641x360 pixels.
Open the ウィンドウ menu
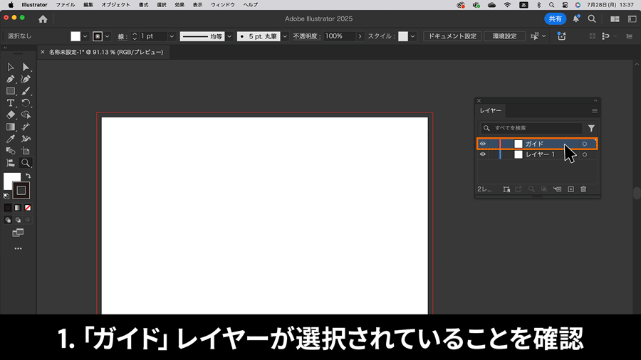tap(223, 5)
